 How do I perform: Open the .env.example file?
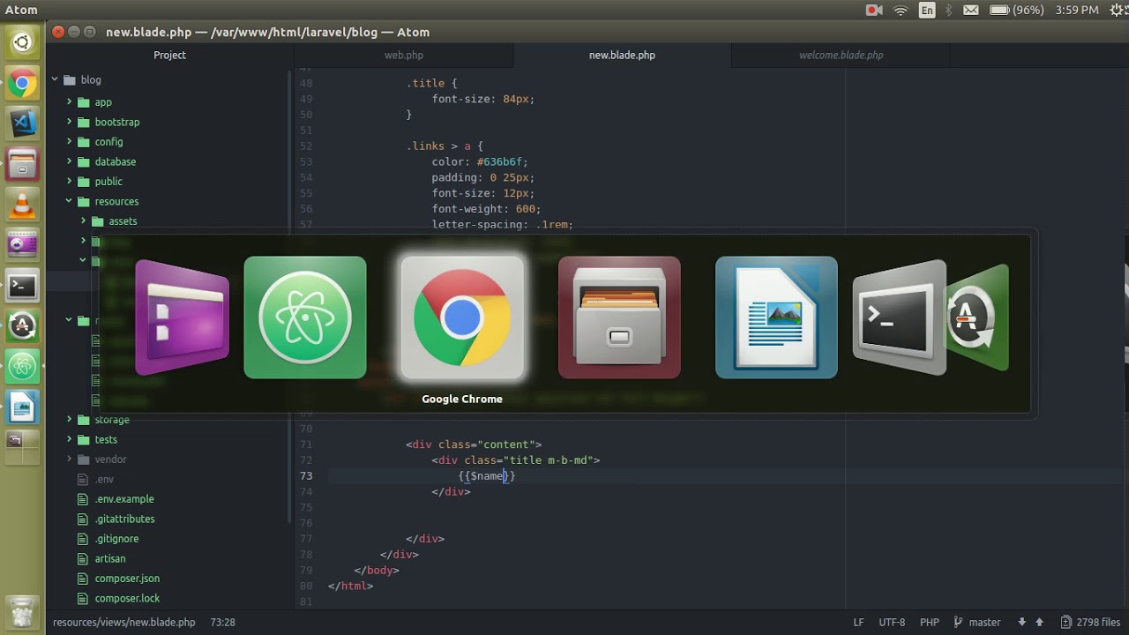click(x=124, y=499)
